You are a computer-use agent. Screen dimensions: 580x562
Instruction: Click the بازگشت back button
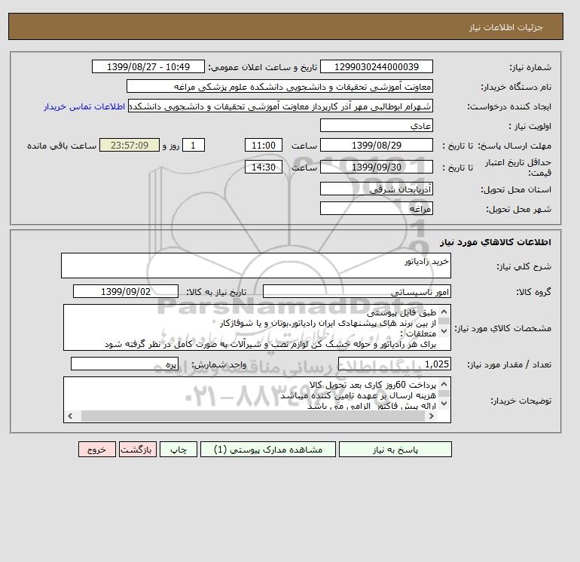coord(138,450)
